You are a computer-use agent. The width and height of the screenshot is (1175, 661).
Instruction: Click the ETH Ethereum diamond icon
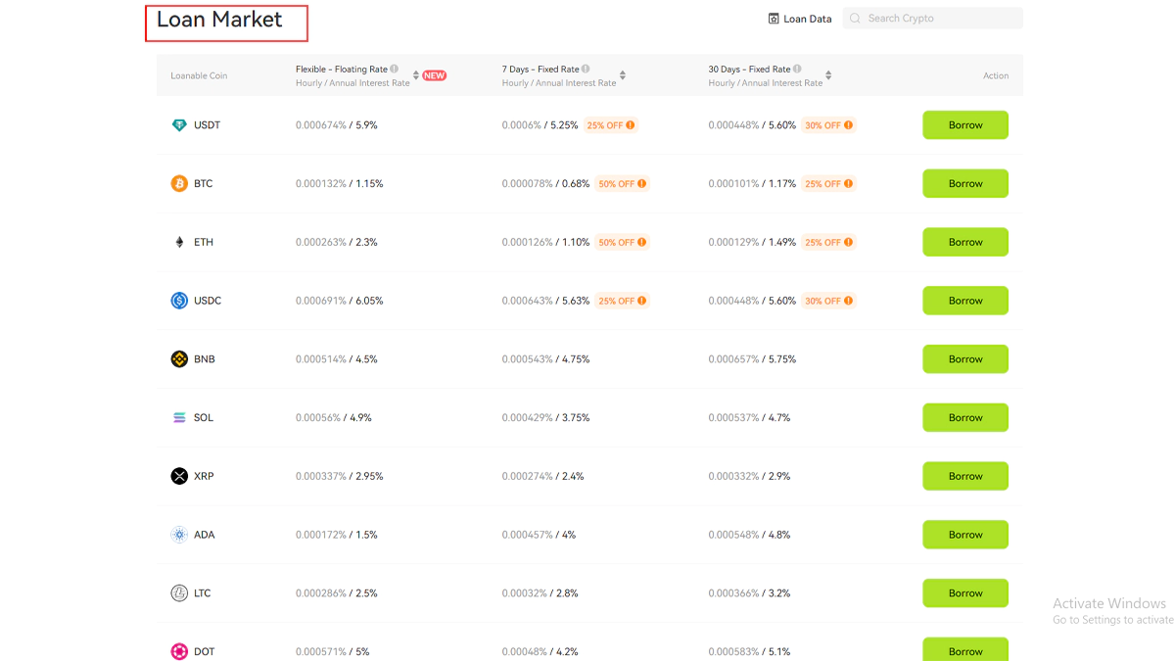tap(179, 243)
